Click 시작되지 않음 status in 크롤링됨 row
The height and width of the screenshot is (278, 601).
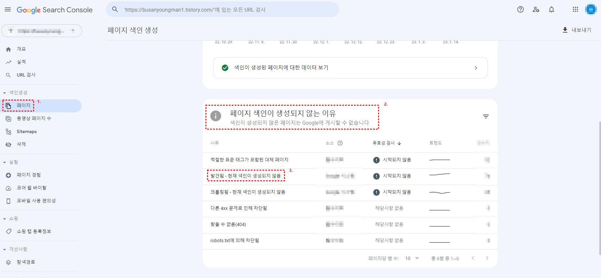tap(392, 192)
